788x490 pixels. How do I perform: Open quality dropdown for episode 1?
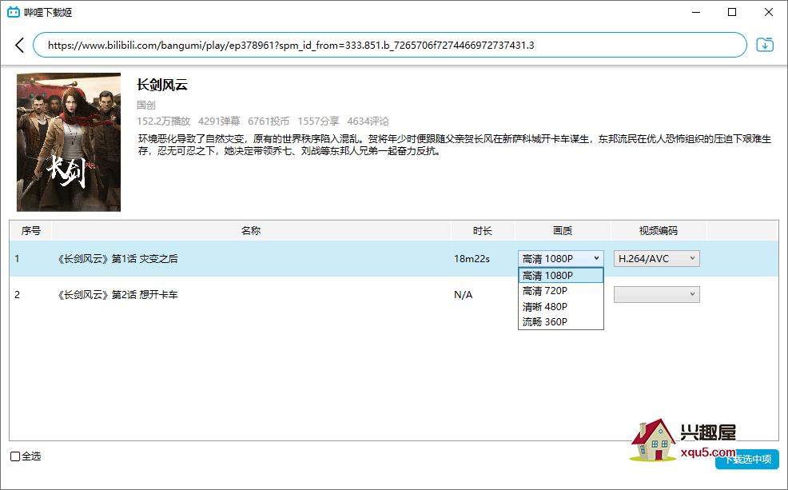561,259
